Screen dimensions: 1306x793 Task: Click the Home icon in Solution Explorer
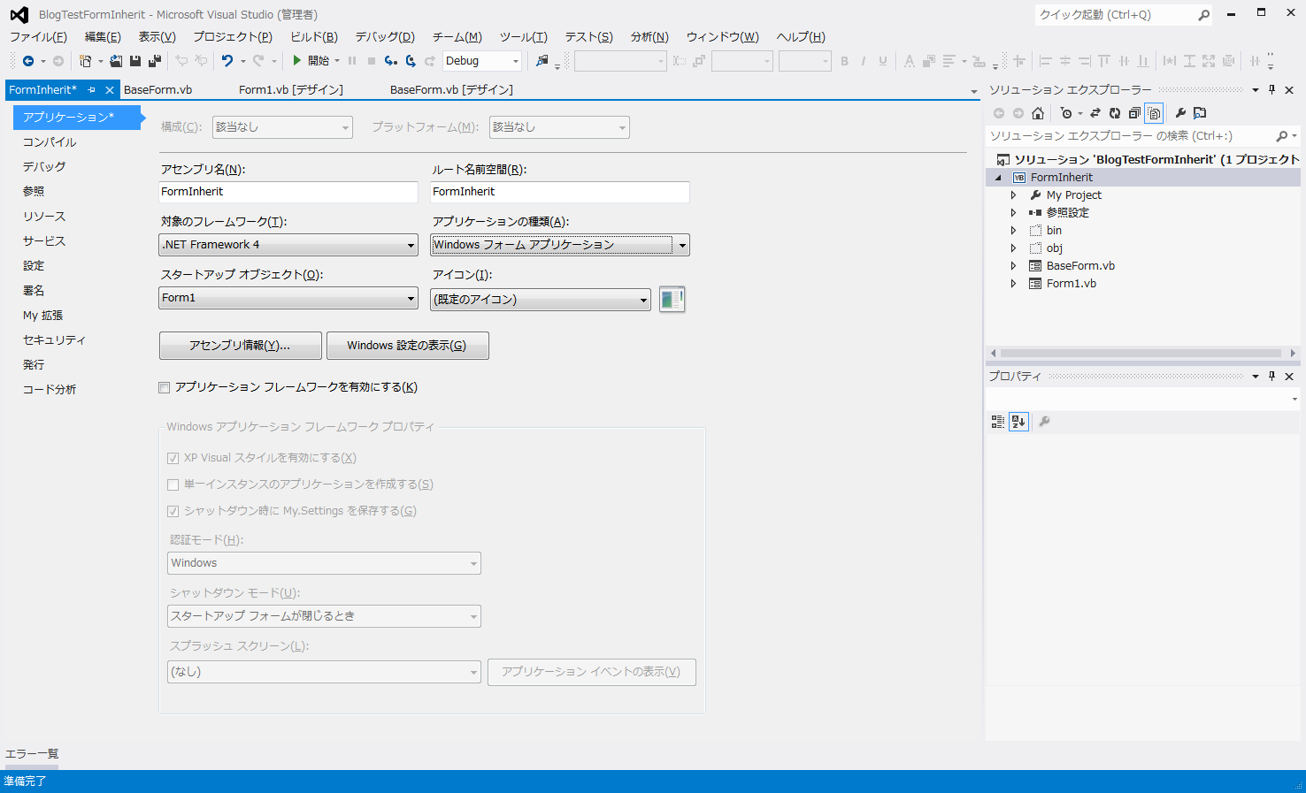[1038, 113]
